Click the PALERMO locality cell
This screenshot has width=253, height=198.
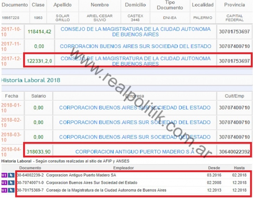203,18
